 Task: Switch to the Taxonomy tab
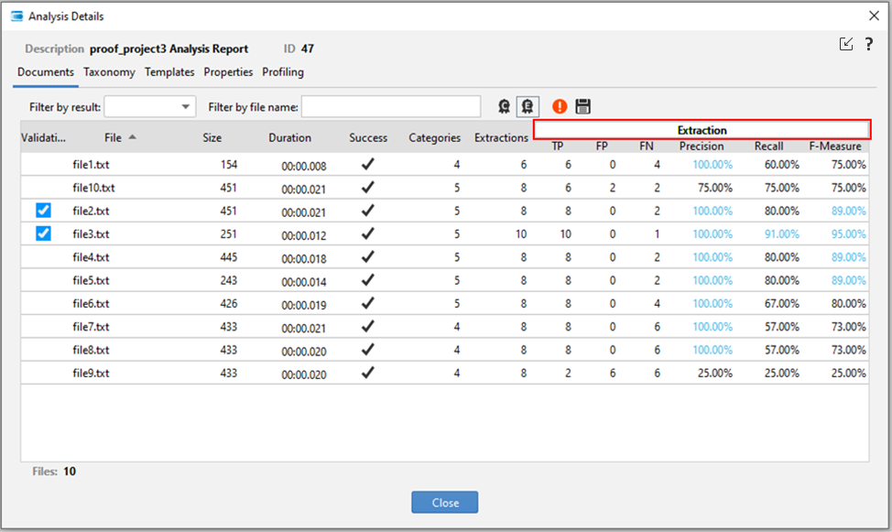pos(109,72)
